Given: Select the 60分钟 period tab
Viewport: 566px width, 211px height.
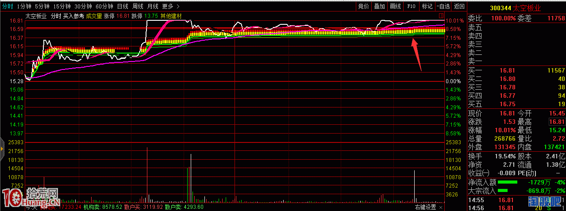Looking at the screenshot, I should click(104, 6).
